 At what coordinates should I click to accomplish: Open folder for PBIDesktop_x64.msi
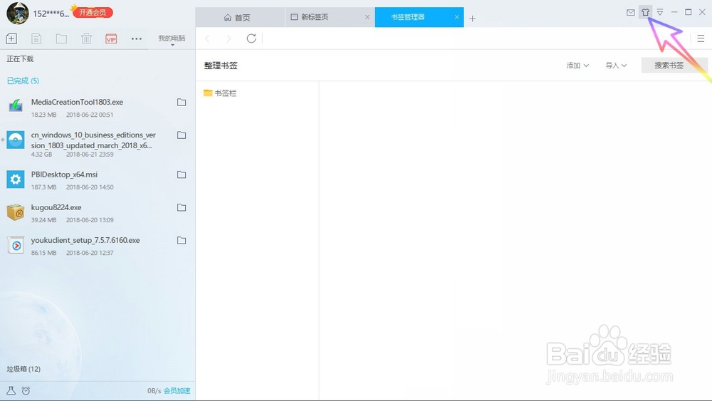coord(181,175)
